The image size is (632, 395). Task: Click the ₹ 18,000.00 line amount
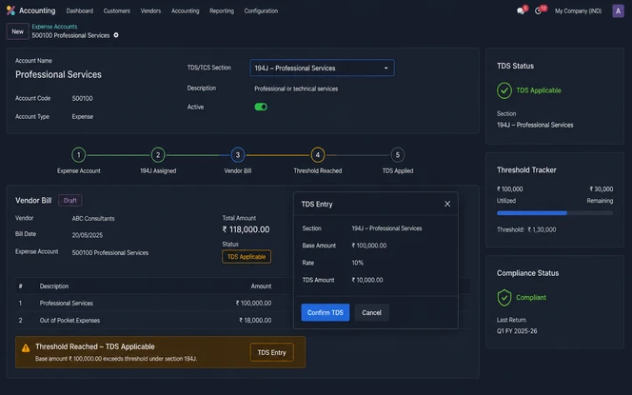255,321
